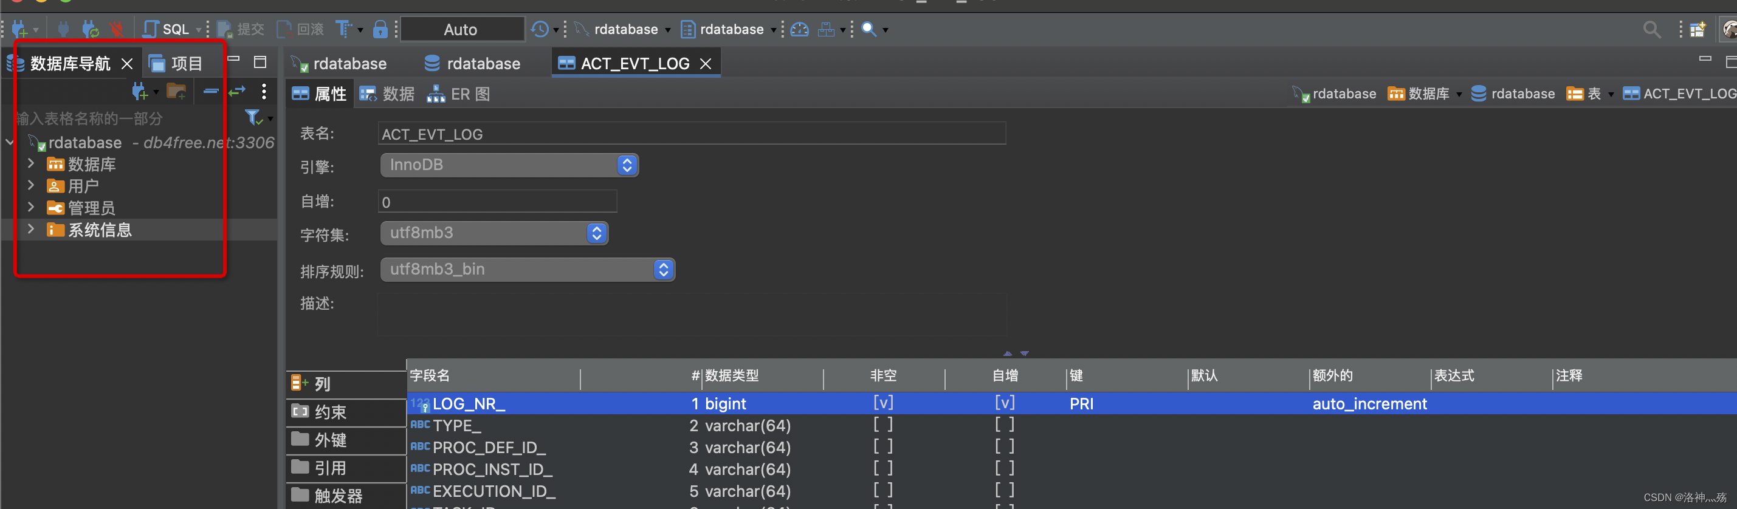Click the blue lock icon in toolbar
Screen dimensions: 1737x509
click(x=380, y=29)
